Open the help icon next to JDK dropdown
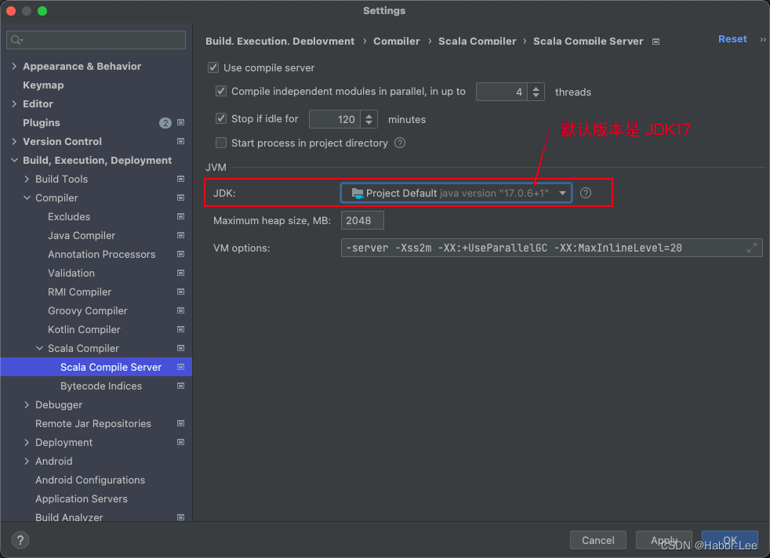 [585, 192]
